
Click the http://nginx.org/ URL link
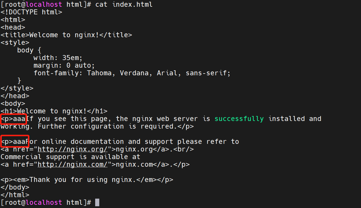click(x=73, y=149)
